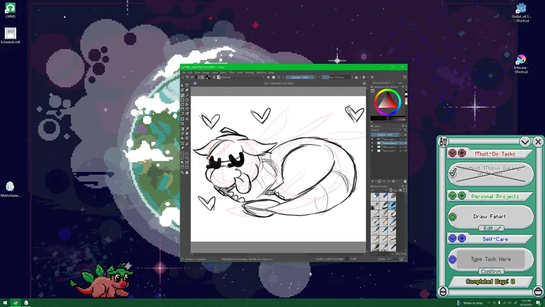Open the Krita shortcut icon

[521, 62]
